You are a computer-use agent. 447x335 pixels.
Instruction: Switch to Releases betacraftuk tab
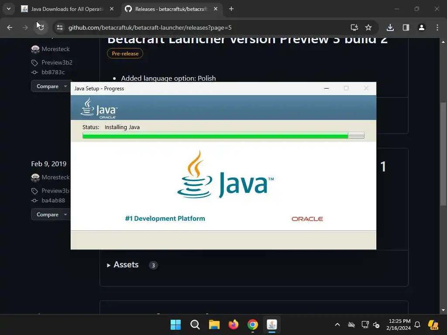(172, 9)
